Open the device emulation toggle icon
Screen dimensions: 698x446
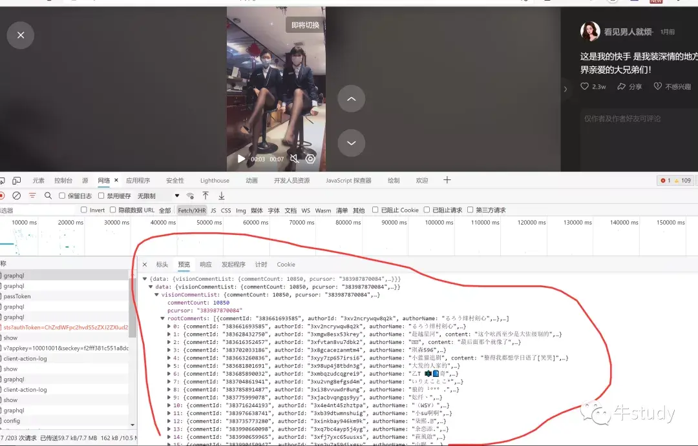point(16,181)
